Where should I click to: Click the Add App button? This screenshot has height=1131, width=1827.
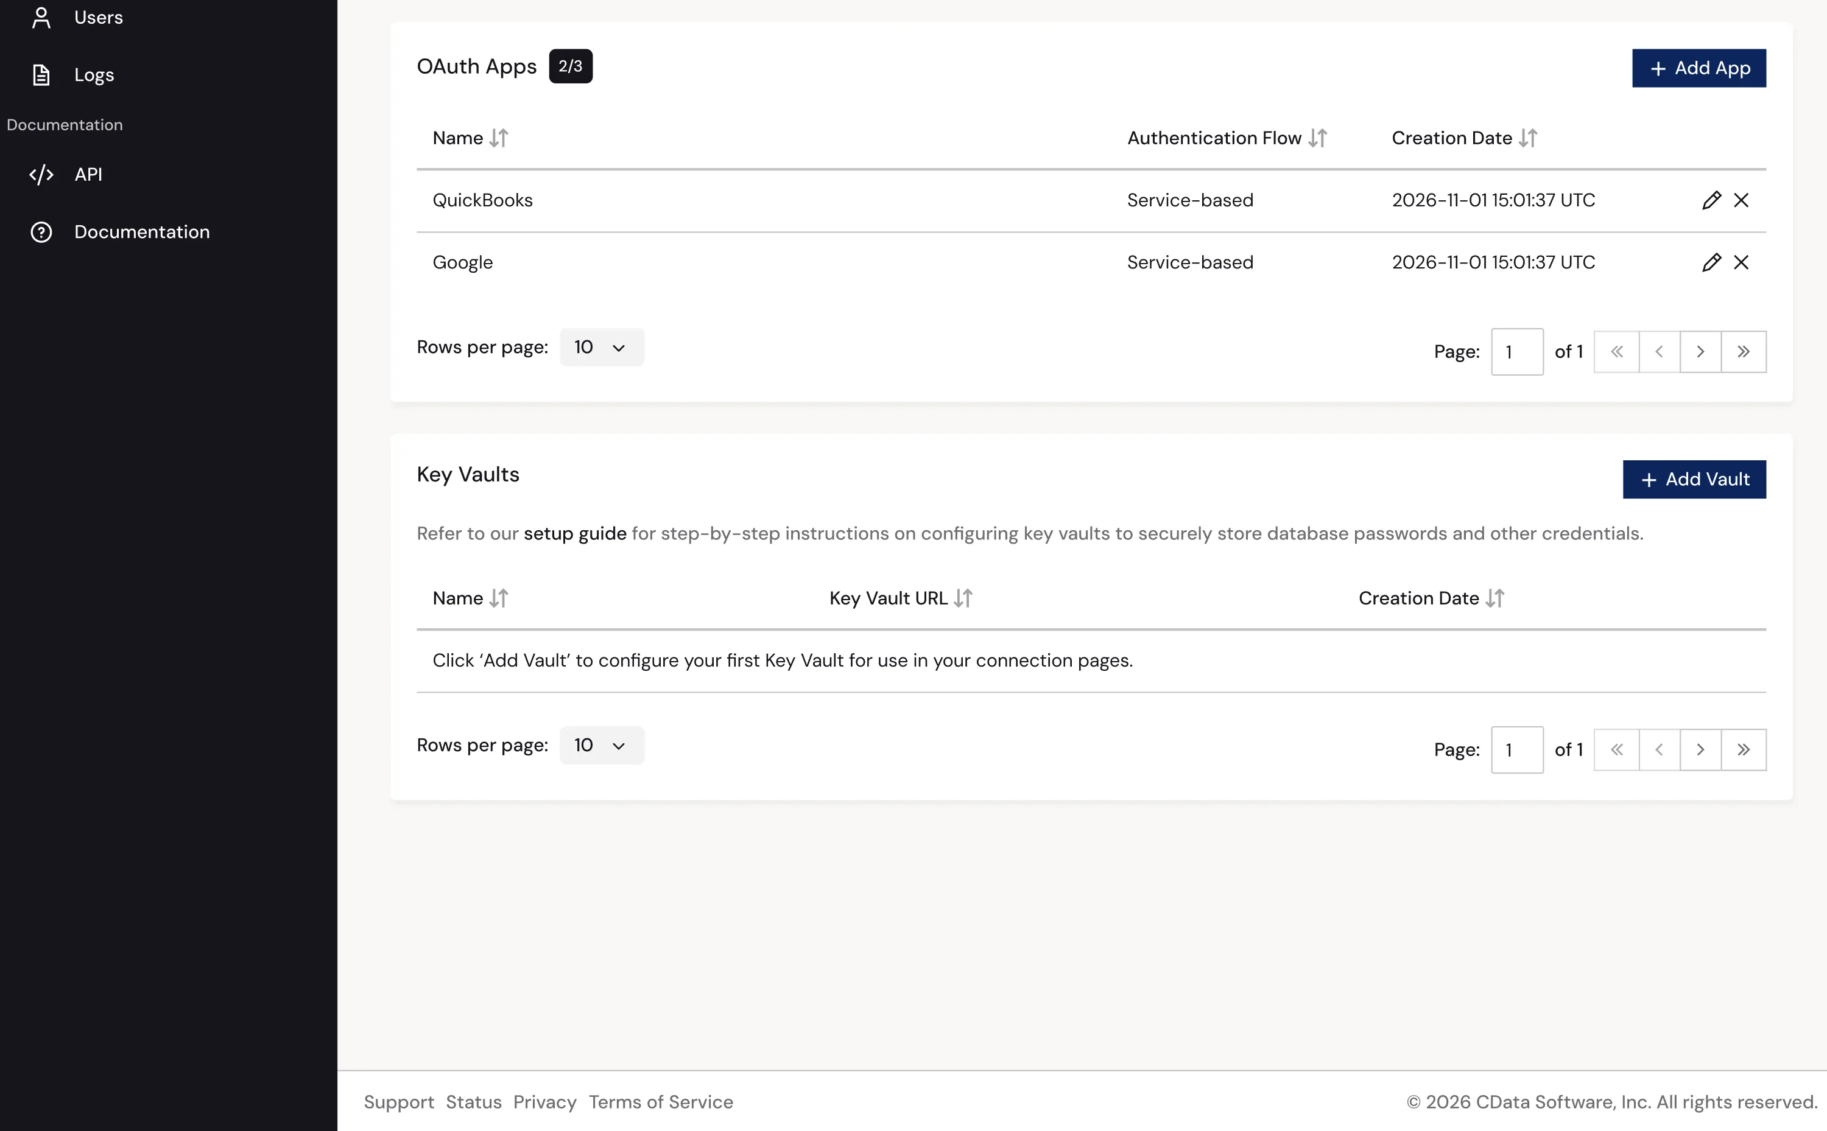[1699, 68]
